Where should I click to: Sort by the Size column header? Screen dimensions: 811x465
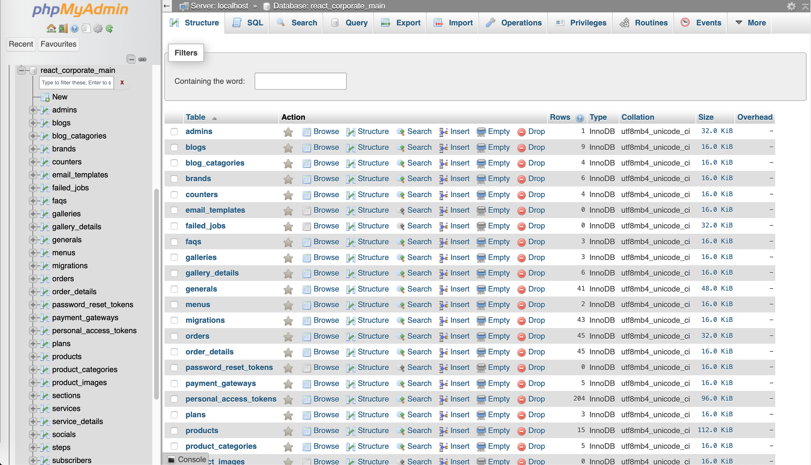pyautogui.click(x=706, y=117)
